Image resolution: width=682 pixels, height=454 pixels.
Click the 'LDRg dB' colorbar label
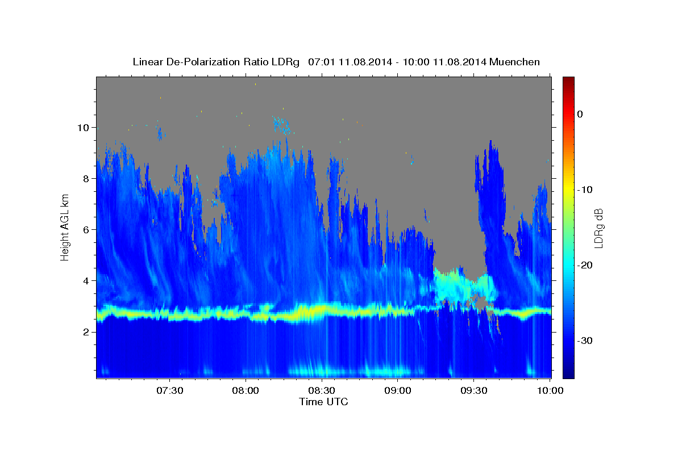tap(598, 228)
